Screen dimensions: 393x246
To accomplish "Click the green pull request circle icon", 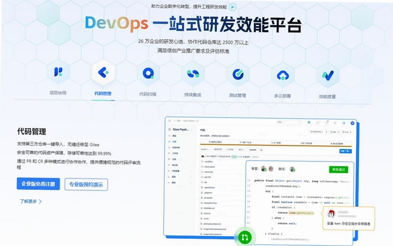I will [244, 237].
